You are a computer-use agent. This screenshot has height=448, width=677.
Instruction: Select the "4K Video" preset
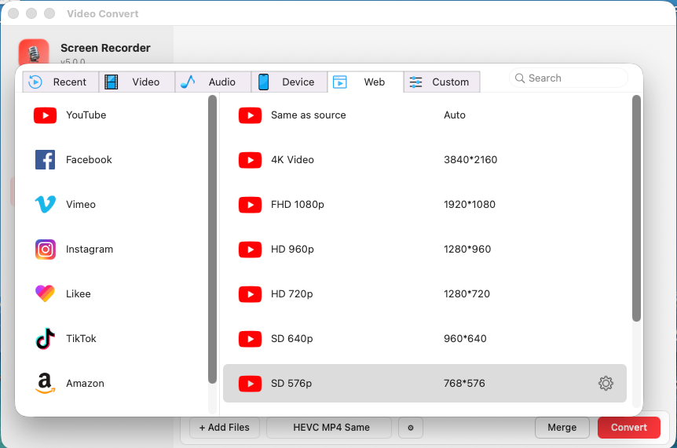[x=292, y=160]
